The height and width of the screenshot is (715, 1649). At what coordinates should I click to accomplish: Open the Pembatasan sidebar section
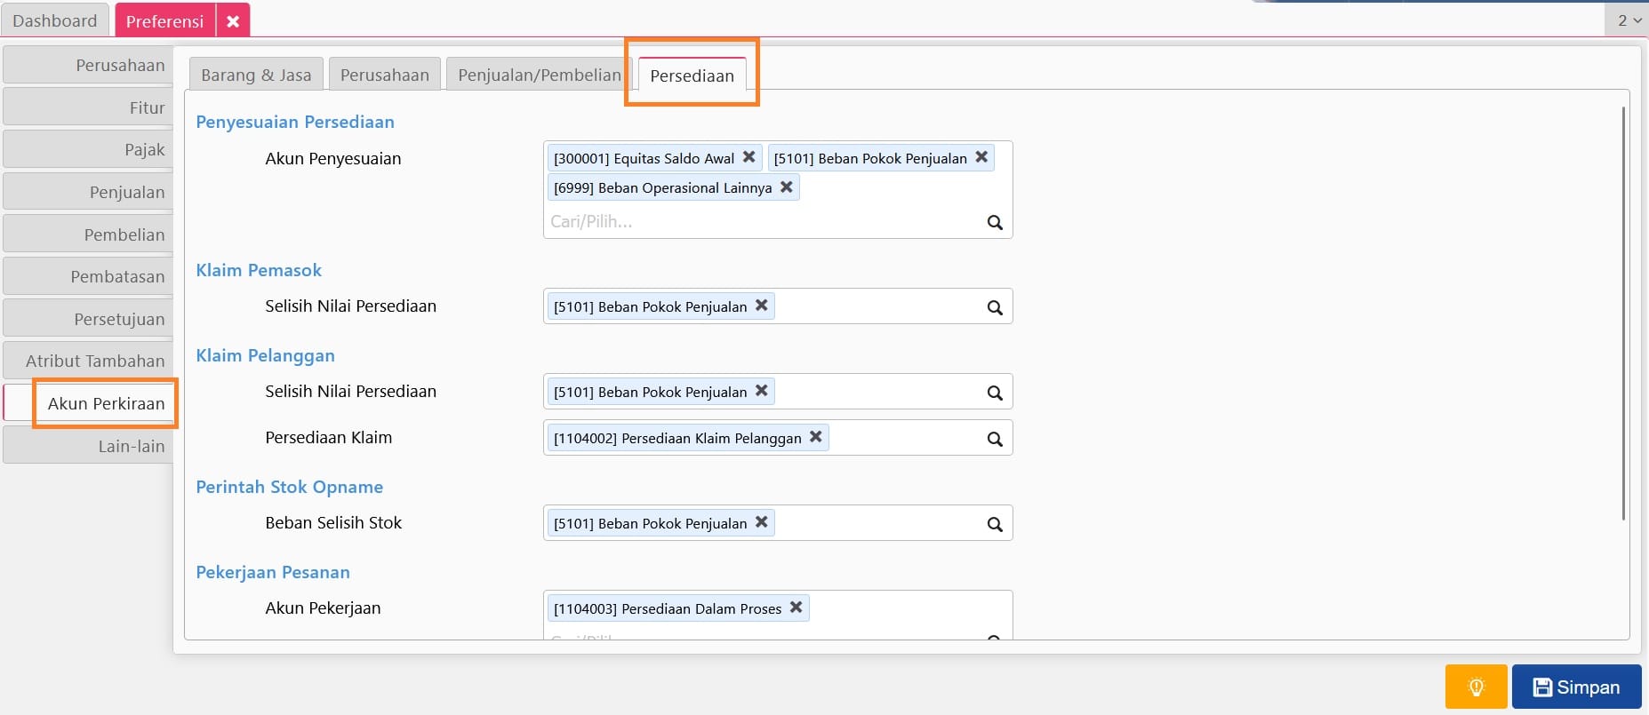pos(88,276)
